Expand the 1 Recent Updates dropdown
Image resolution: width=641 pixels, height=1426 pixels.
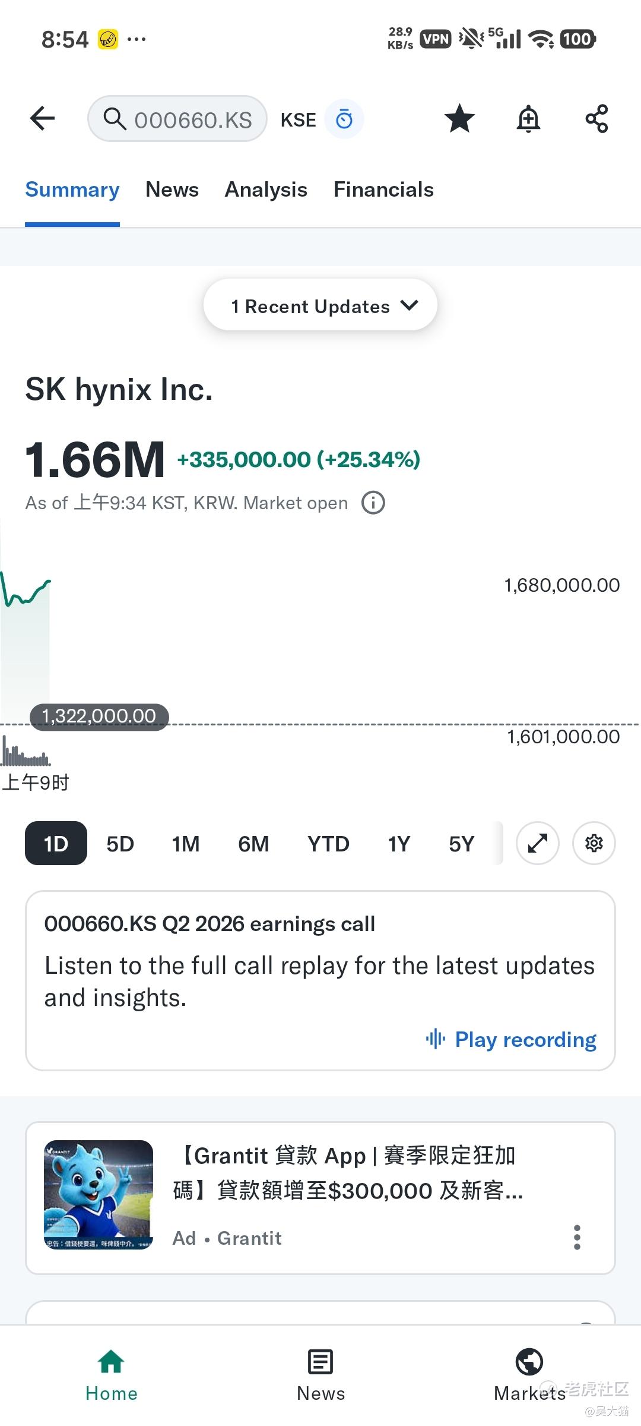(320, 305)
